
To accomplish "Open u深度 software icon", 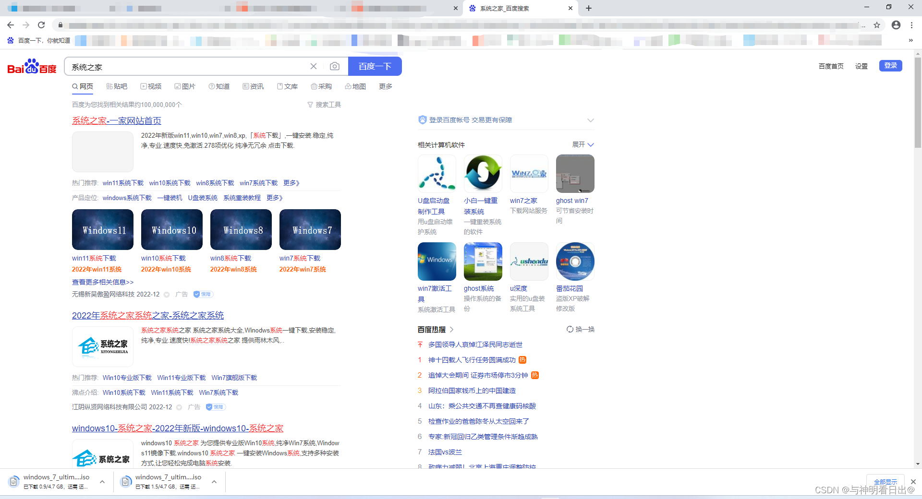I will [x=529, y=261].
